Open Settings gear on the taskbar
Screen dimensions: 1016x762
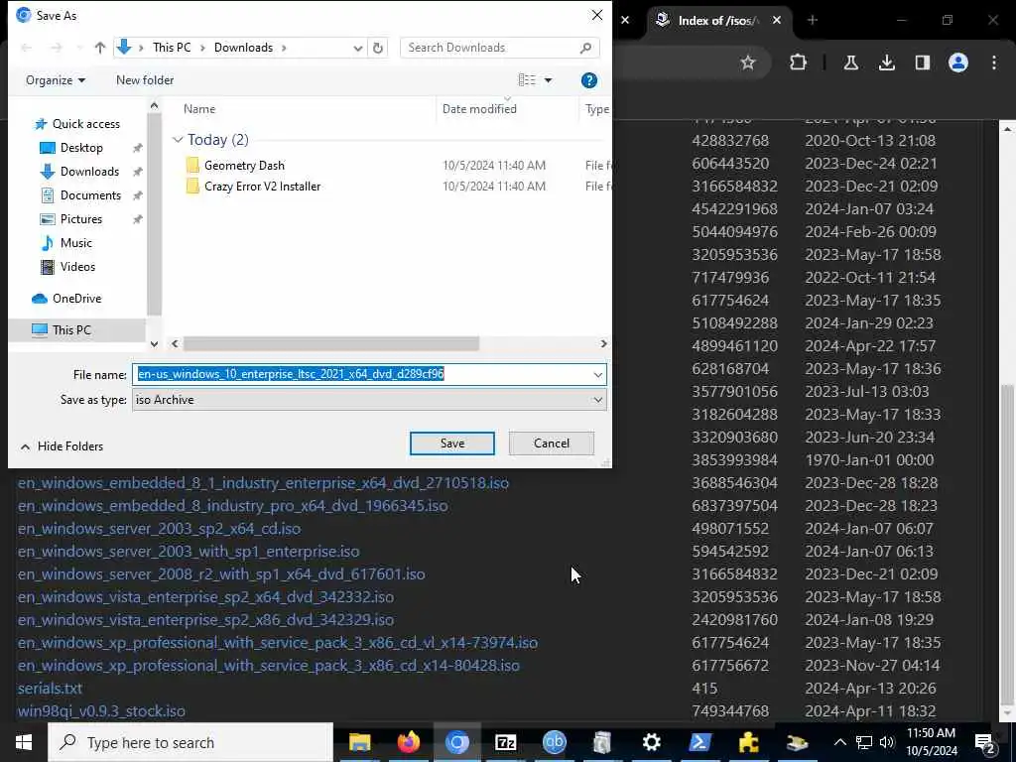tap(651, 742)
